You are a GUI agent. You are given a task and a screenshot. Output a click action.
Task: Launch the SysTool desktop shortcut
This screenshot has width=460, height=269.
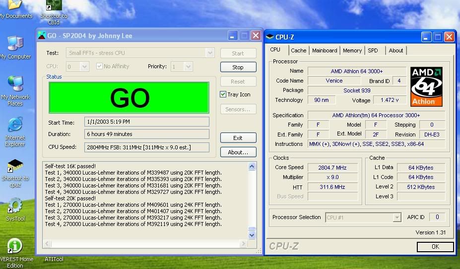click(x=15, y=210)
